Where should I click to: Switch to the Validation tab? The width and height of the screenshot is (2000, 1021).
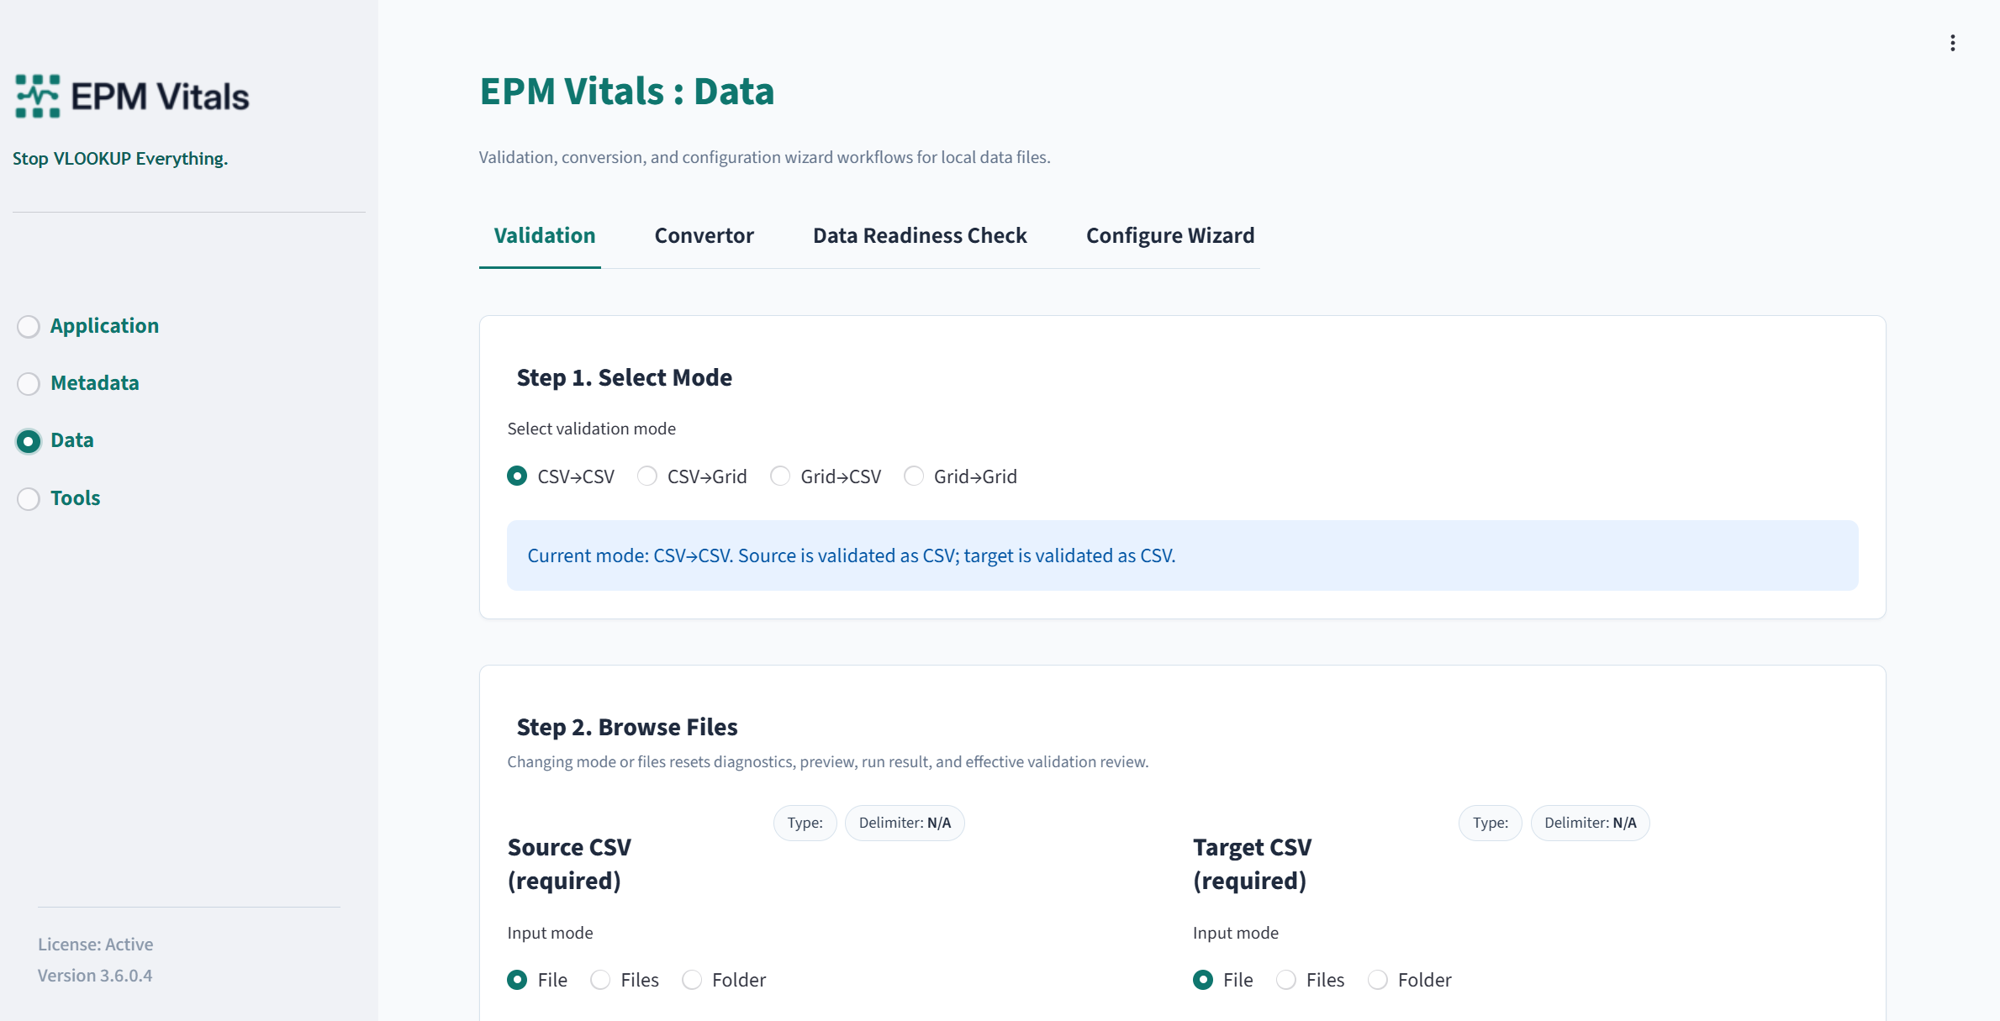(544, 235)
